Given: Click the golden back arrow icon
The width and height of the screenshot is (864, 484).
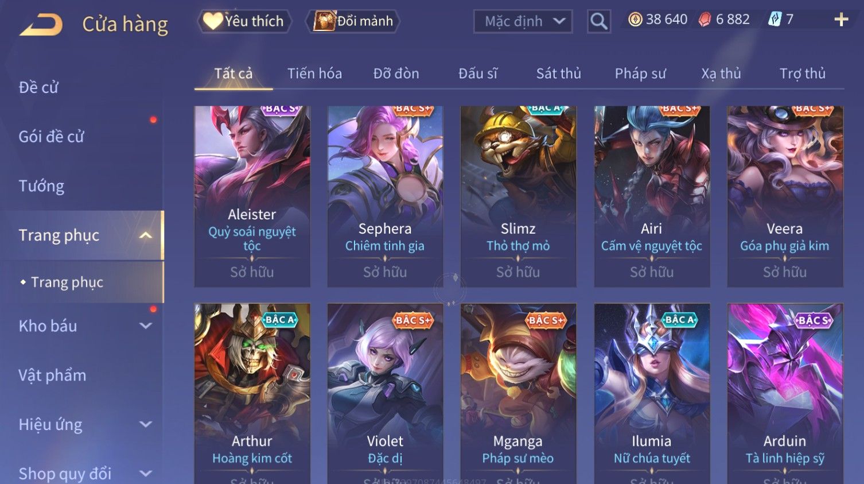Looking at the screenshot, I should coord(41,24).
